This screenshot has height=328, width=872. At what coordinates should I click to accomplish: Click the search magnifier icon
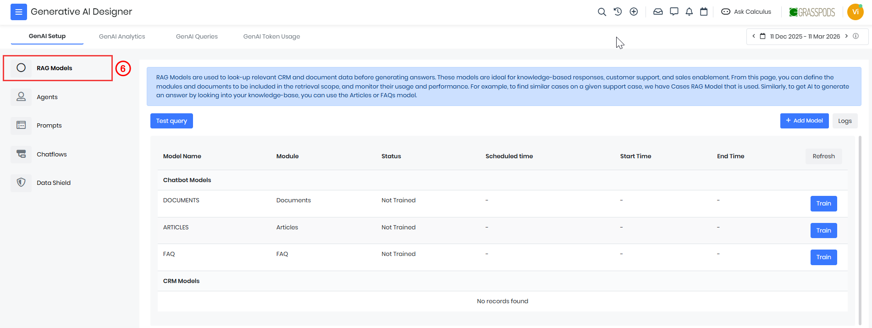[602, 12]
